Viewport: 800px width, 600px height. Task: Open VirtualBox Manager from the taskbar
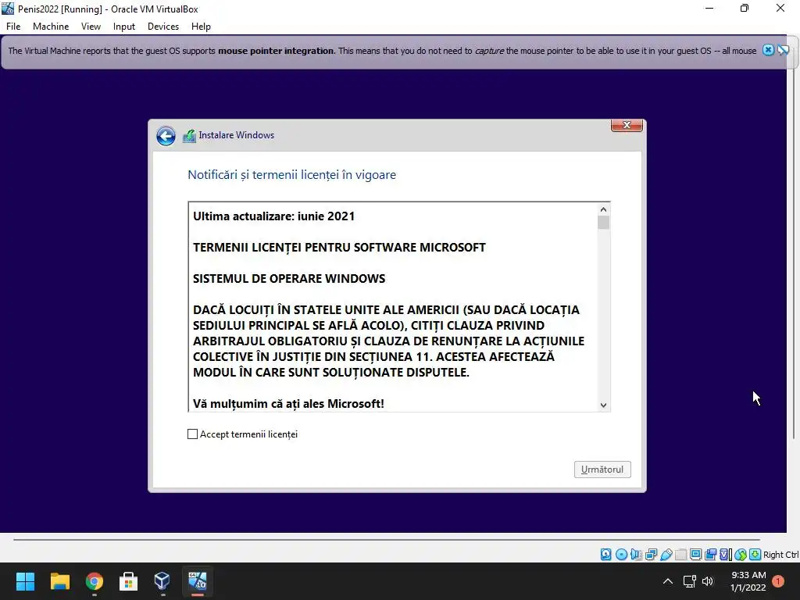162,581
